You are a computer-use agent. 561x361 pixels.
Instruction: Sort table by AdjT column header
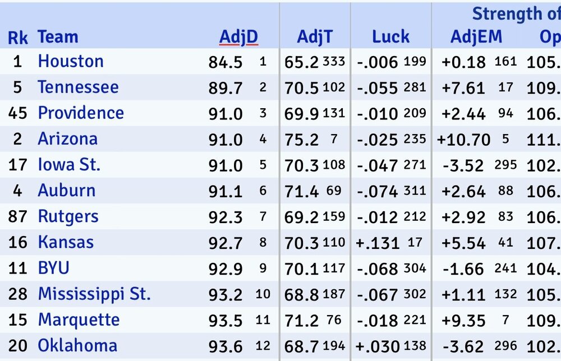coord(315,37)
